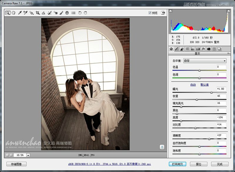The width and height of the screenshot is (235, 172).
Task: Select the Crop tool
Action: [x=38, y=13]
